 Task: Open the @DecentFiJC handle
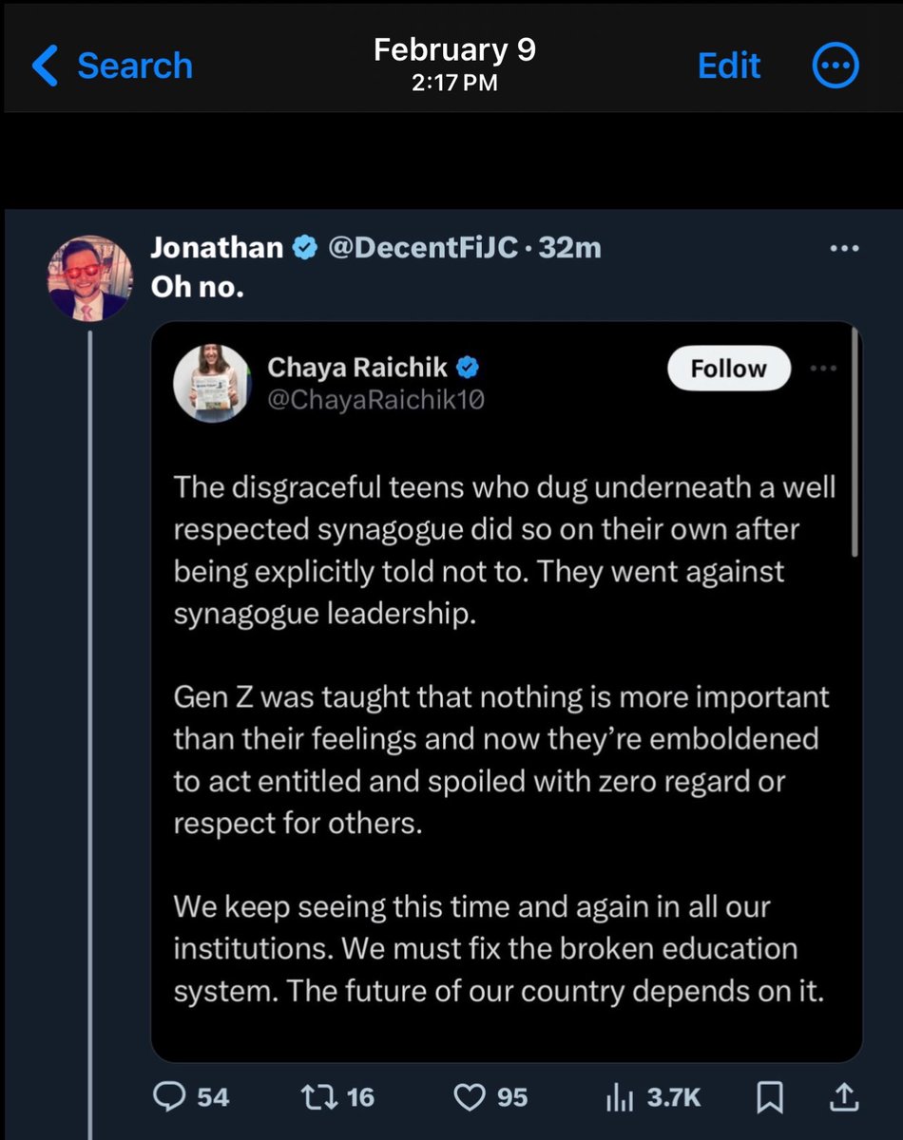tap(423, 249)
